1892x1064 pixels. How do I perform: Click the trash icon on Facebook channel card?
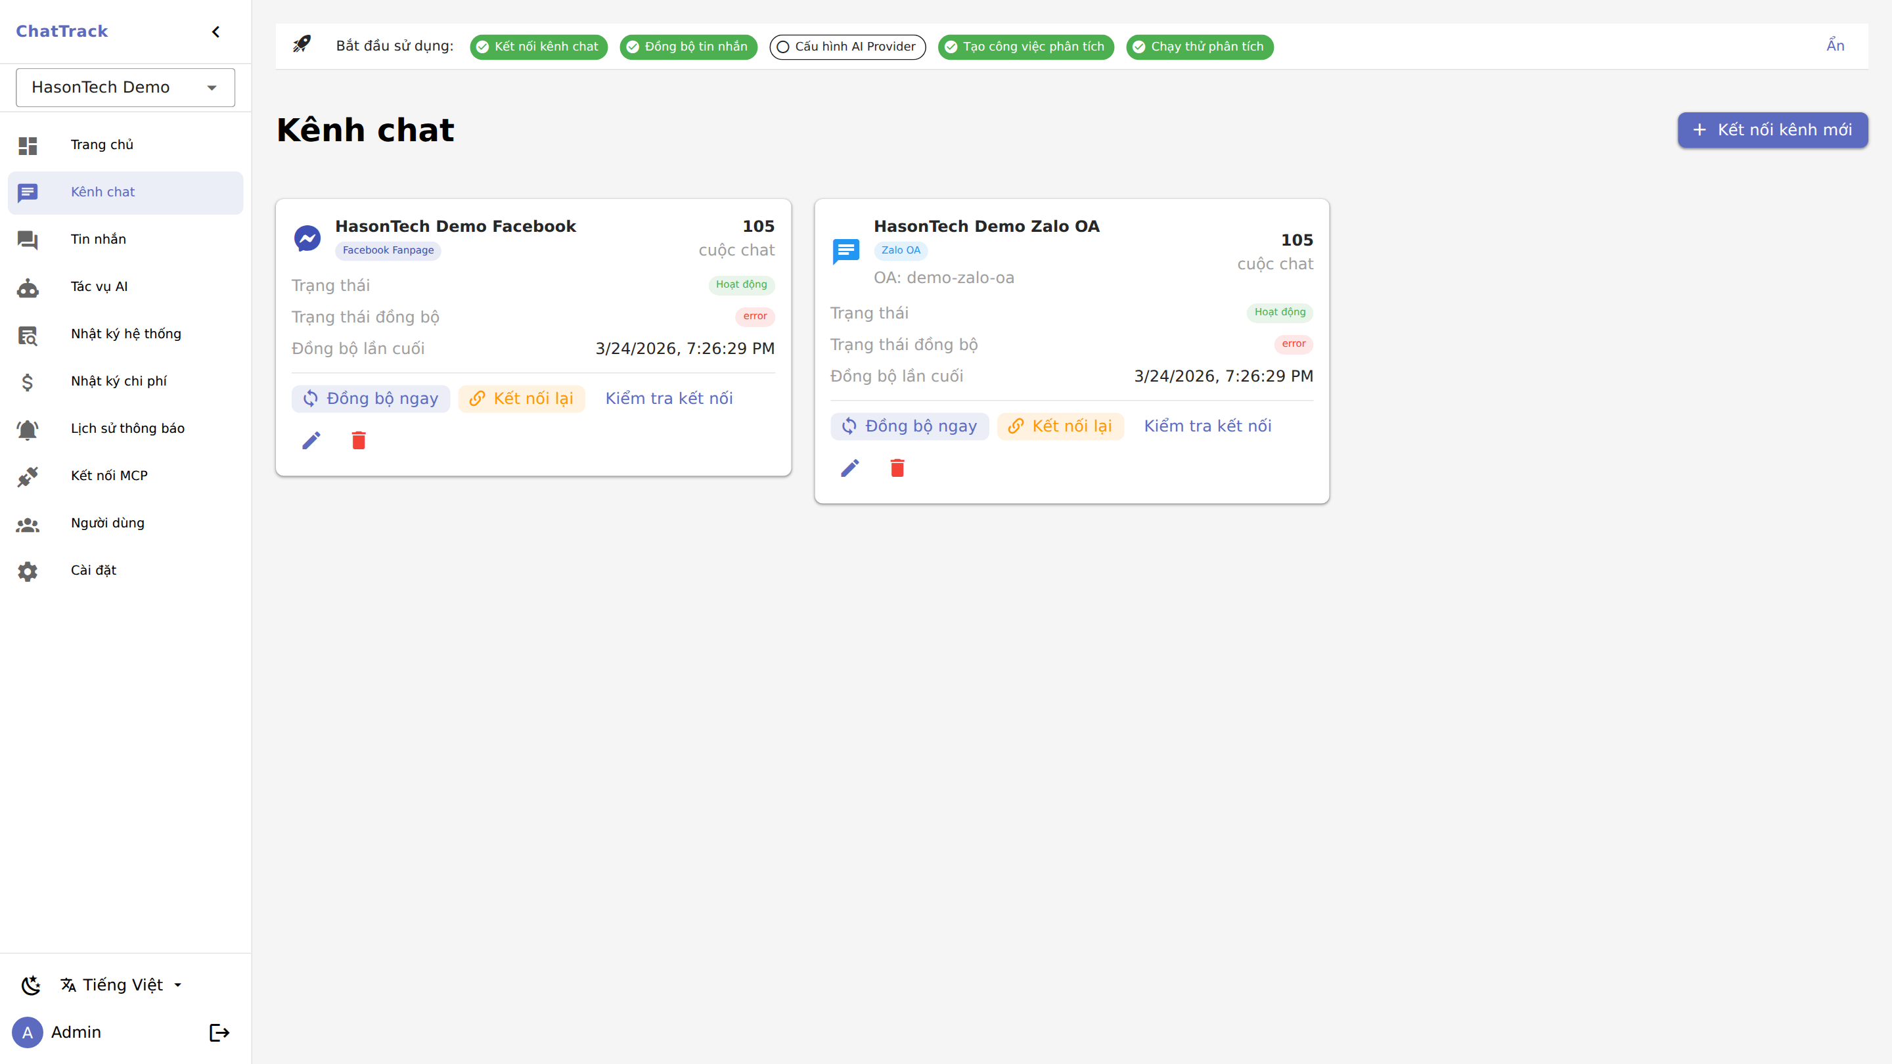pos(359,440)
